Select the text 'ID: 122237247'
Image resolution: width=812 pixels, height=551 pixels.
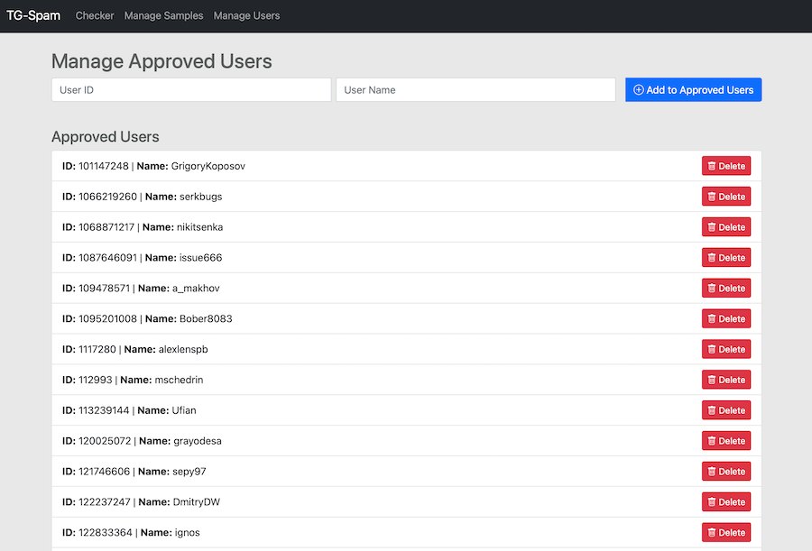click(97, 501)
